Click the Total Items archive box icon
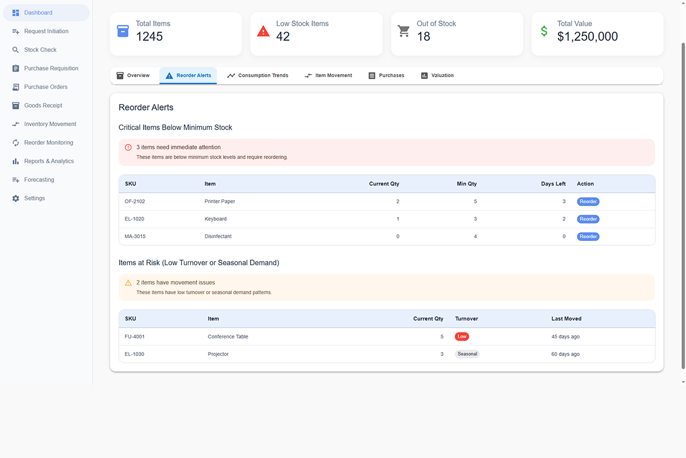 [123, 31]
